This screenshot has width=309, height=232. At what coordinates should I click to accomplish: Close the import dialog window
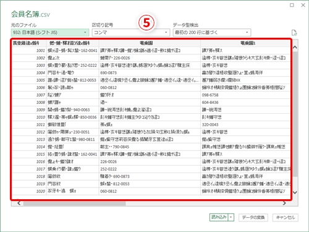tap(303, 5)
